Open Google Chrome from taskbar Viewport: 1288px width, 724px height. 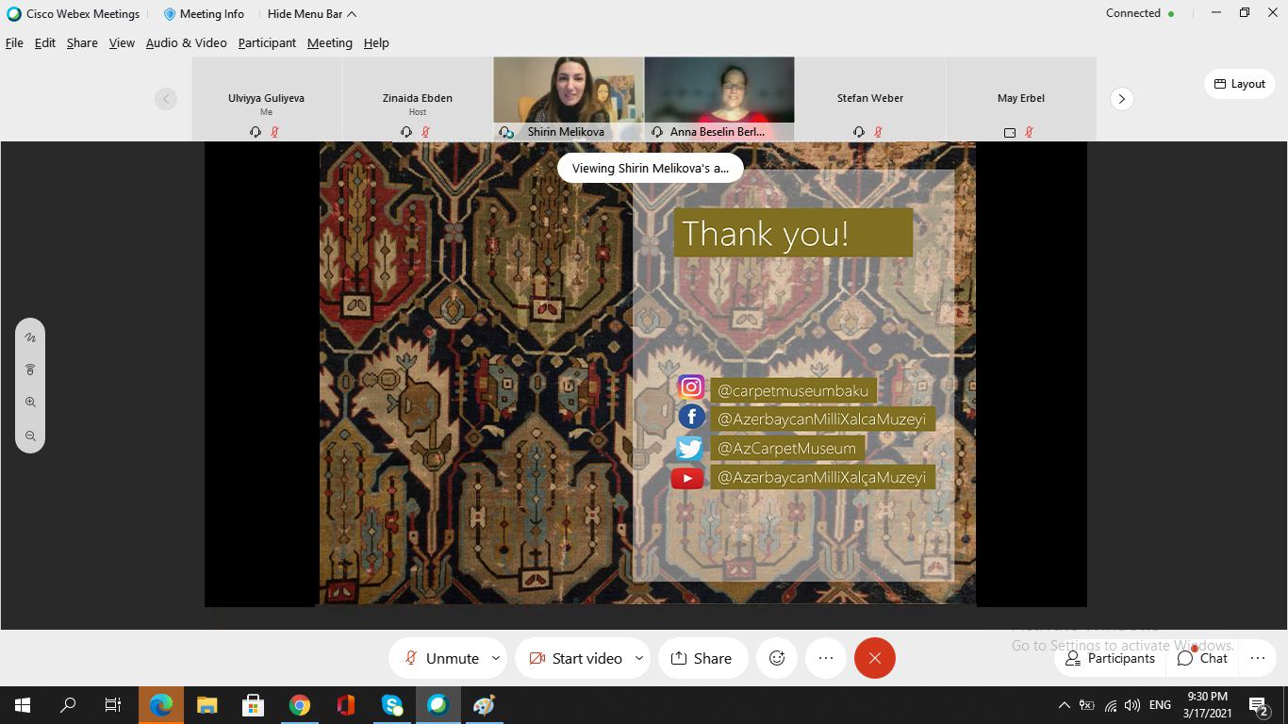point(300,705)
